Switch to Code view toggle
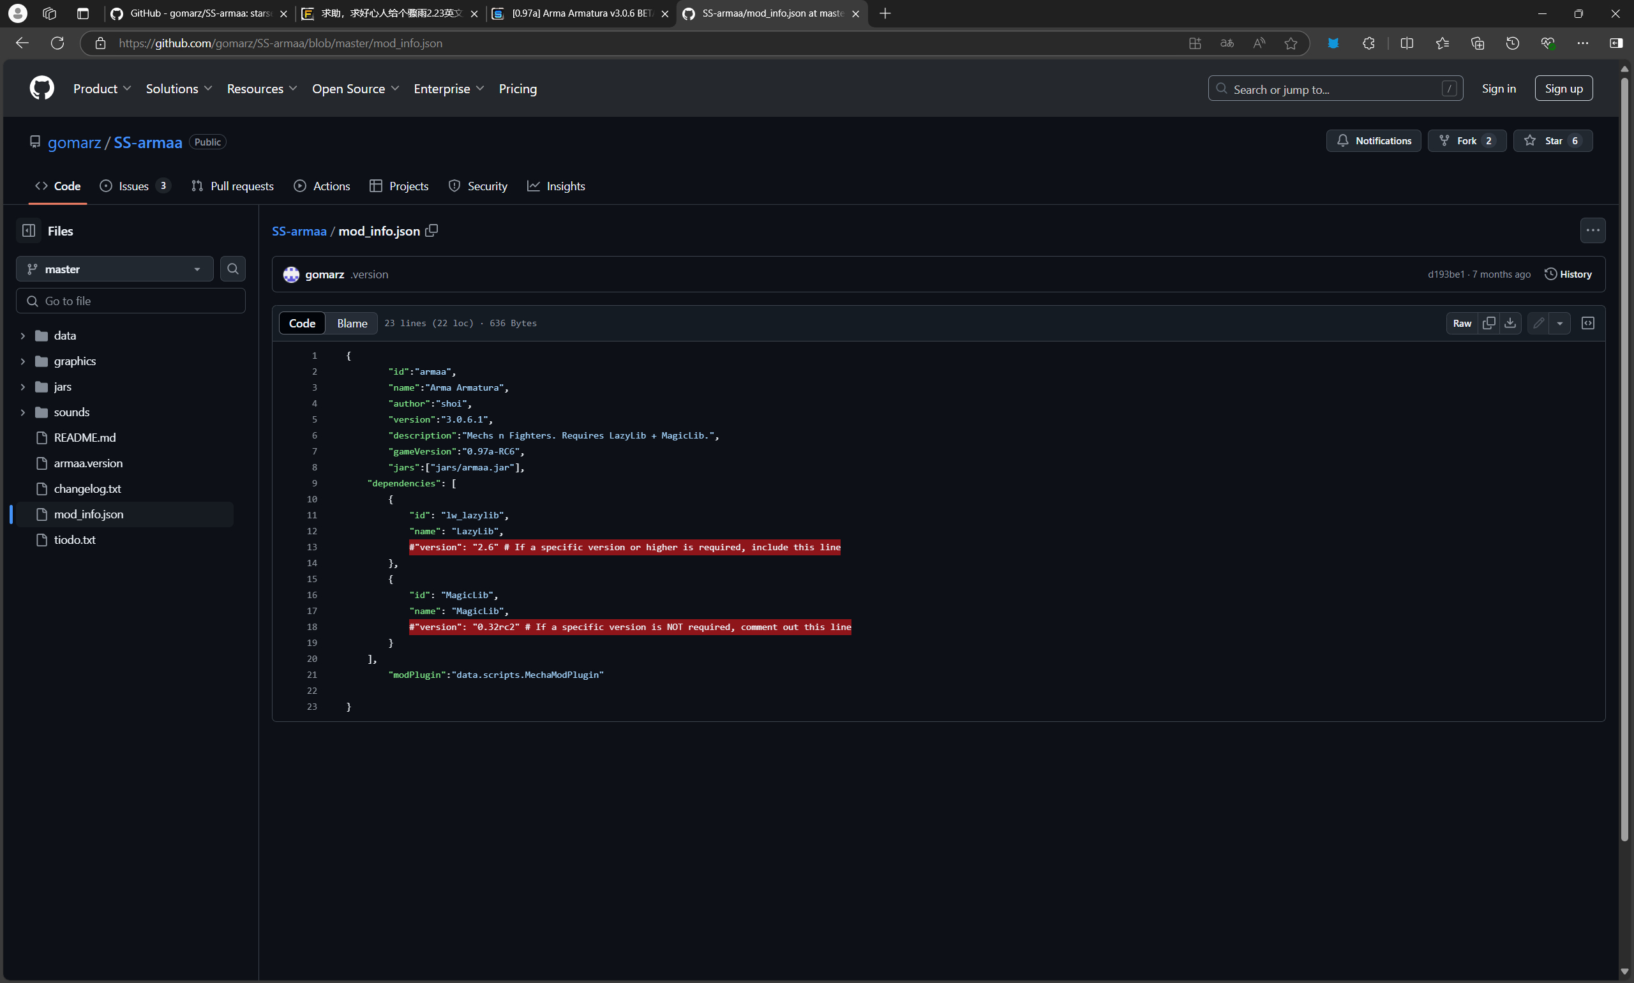This screenshot has height=983, width=1634. click(x=302, y=323)
